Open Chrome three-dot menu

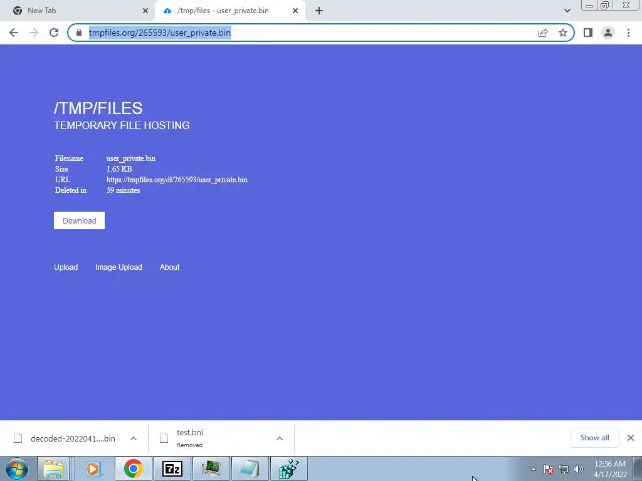pos(628,33)
